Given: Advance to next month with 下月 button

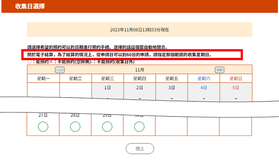Looking at the screenshot, I should pos(220,70).
